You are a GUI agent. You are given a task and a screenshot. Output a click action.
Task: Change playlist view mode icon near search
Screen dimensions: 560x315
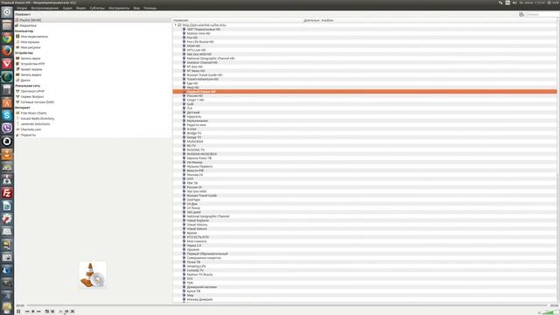pyautogui.click(x=521, y=14)
